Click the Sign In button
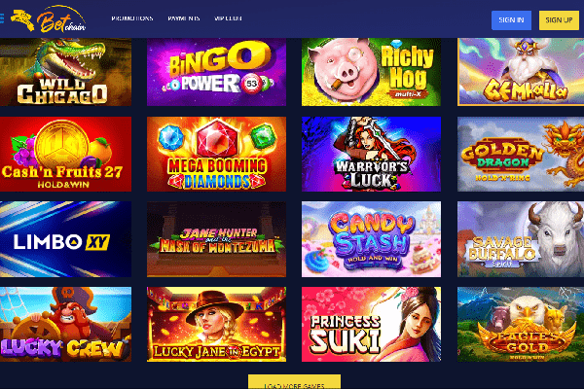Image resolution: width=584 pixels, height=389 pixels. [x=511, y=20]
